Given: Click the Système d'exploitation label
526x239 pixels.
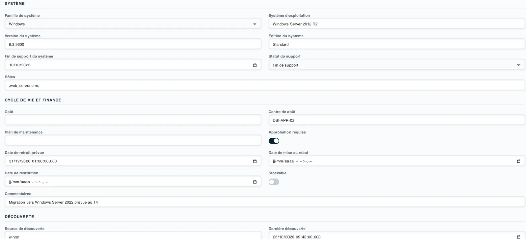Looking at the screenshot, I should 289,15.
